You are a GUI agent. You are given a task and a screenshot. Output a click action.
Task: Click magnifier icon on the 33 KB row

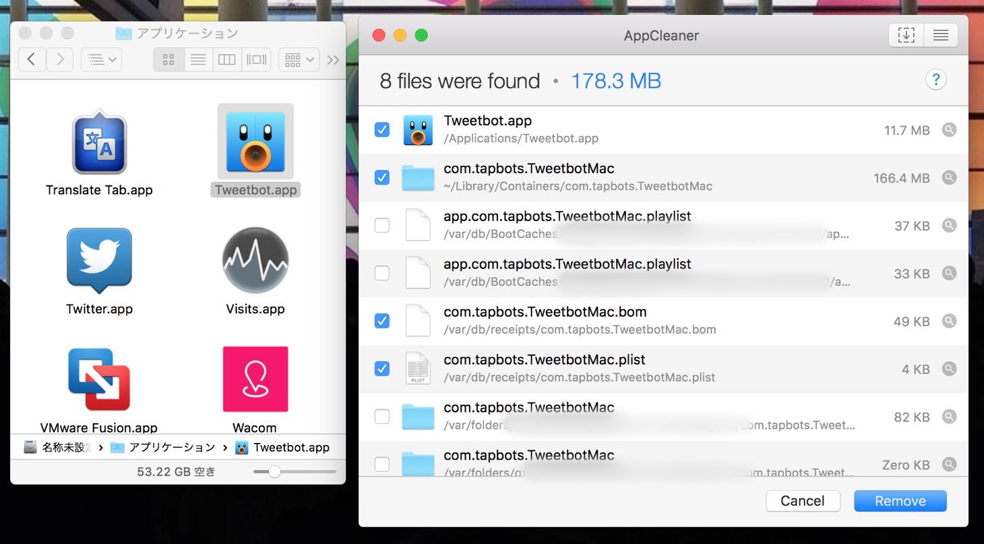[949, 274]
